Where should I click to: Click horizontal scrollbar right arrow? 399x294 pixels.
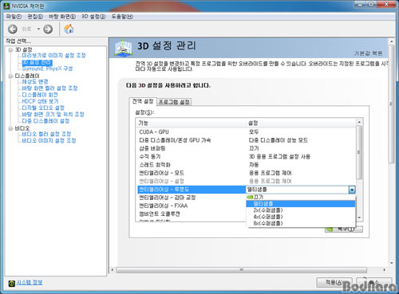tap(385, 270)
